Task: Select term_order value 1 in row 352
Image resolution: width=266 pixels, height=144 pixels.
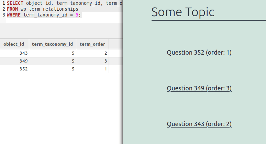Action: coord(92,69)
